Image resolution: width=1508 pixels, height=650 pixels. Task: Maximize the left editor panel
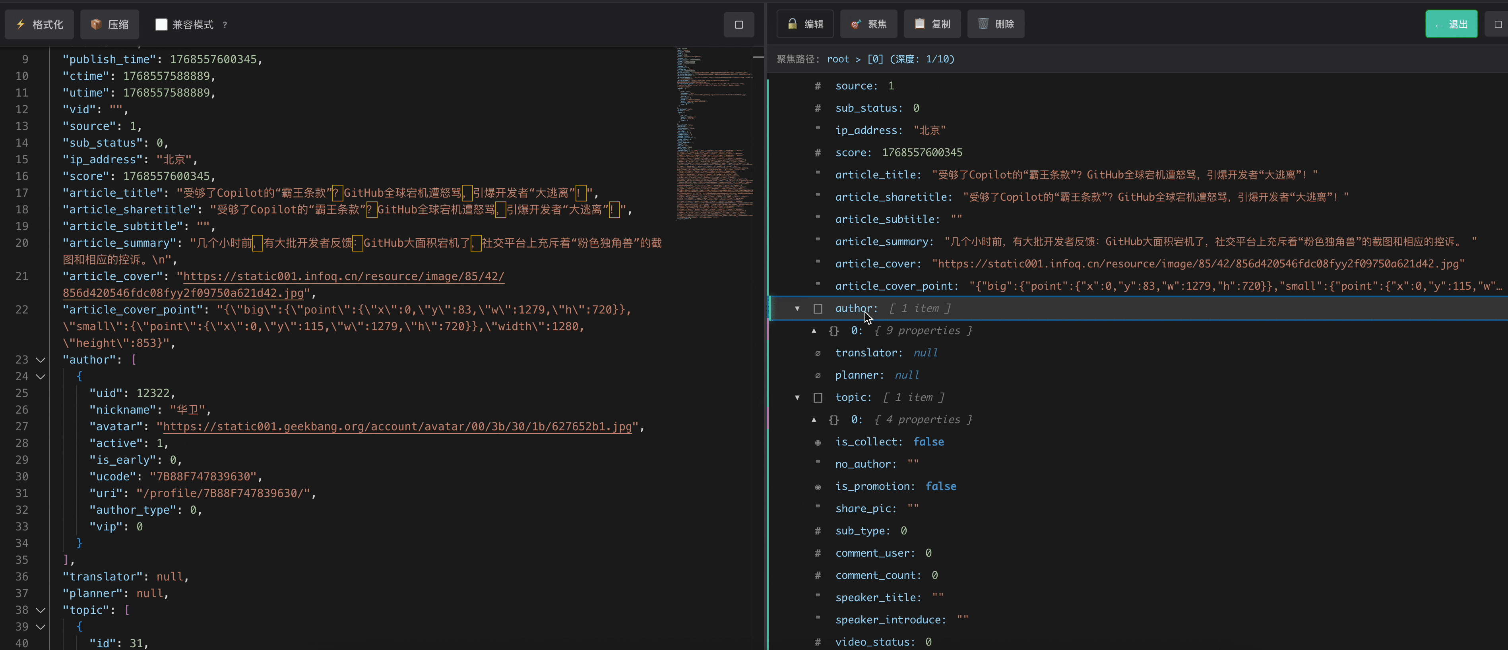click(x=739, y=25)
